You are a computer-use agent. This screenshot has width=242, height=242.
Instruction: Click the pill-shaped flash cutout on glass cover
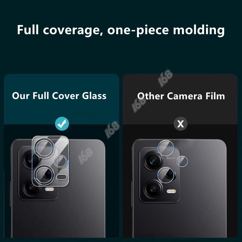click(62, 177)
